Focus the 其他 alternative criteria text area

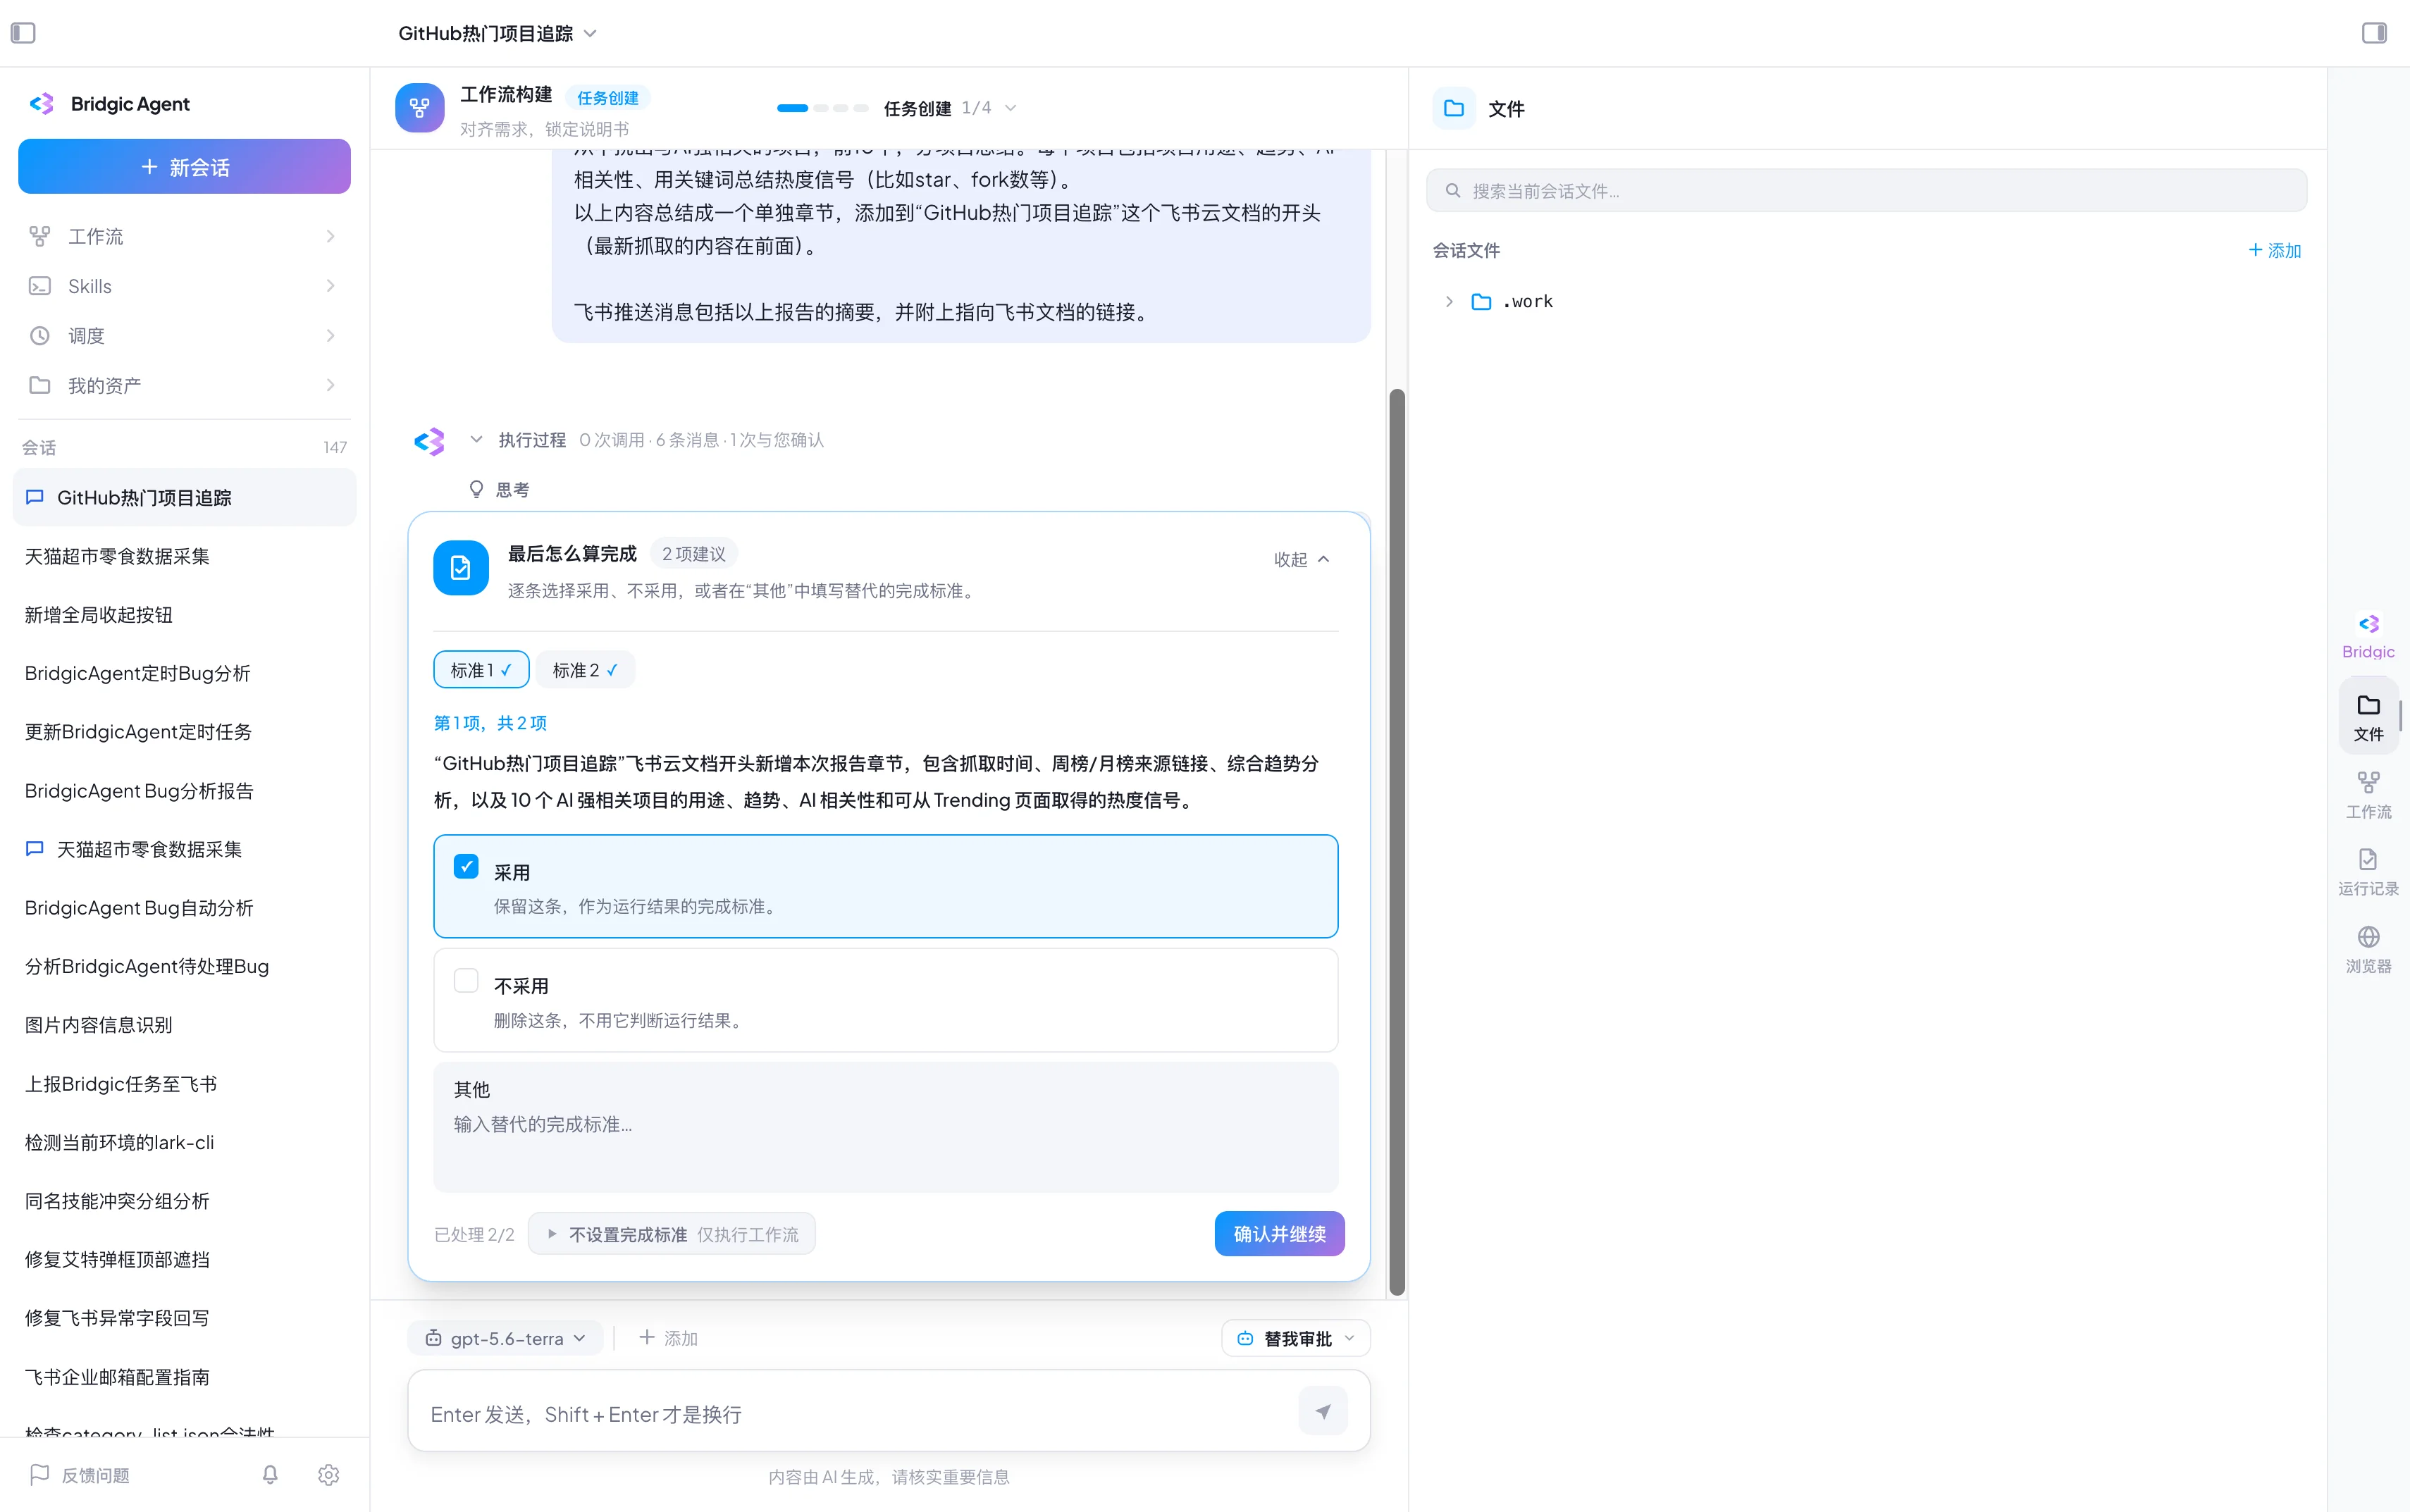coord(886,1127)
